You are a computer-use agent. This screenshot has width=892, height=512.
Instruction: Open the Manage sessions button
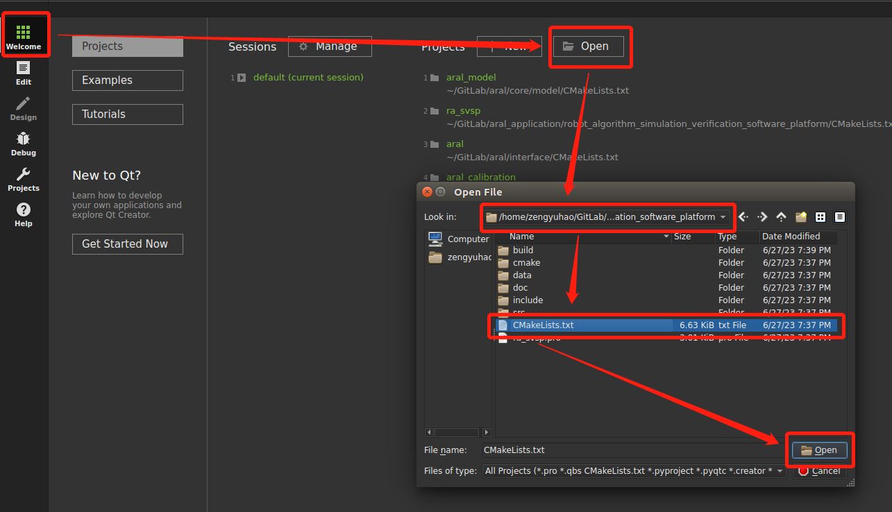coord(330,46)
